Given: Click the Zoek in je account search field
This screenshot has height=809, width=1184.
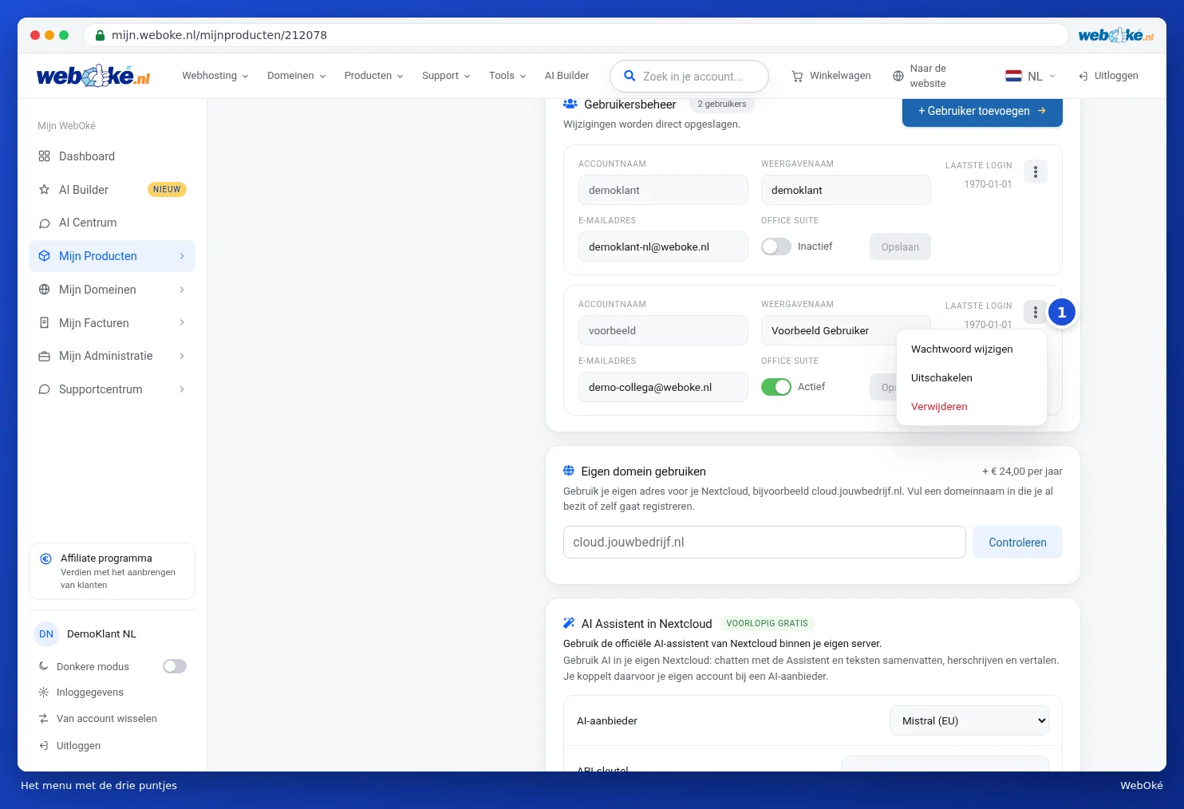Looking at the screenshot, I should tap(689, 76).
